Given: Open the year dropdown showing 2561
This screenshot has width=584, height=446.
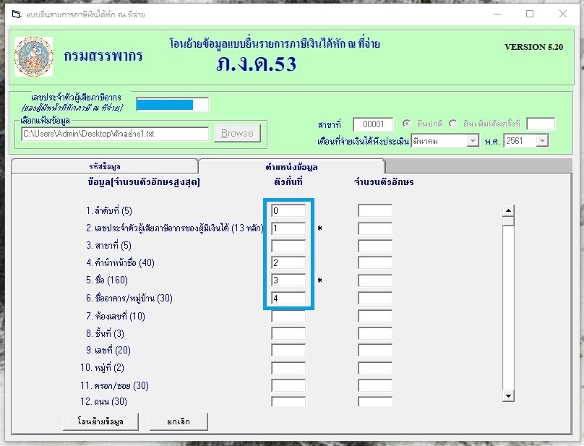Looking at the screenshot, I should click(x=542, y=141).
